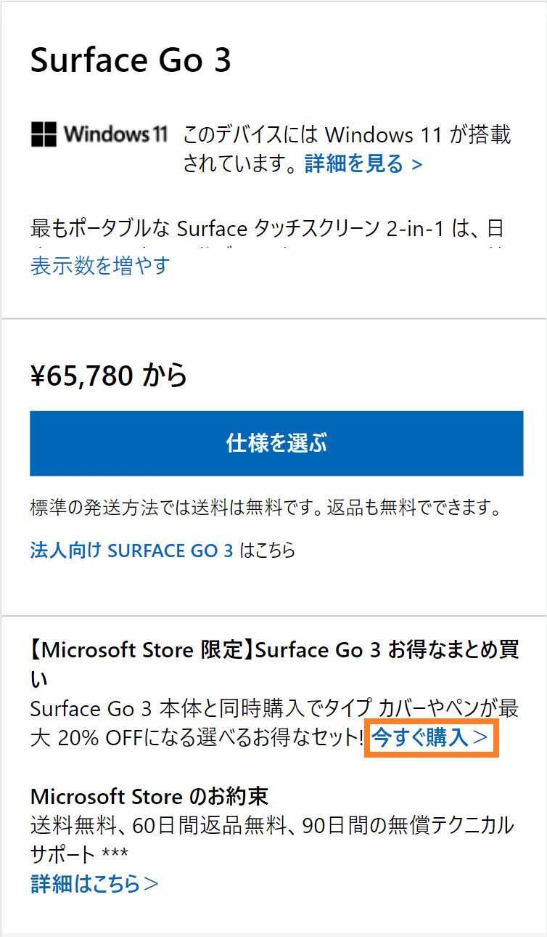Click the Microsoft Store のお約束 heading
The height and width of the screenshot is (937, 547).
(149, 796)
